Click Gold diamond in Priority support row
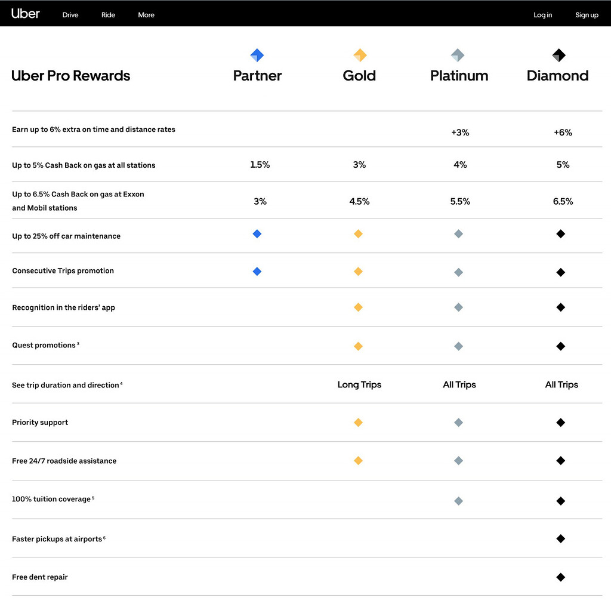Image resolution: width=611 pixels, height=610 pixels. pyautogui.click(x=358, y=423)
